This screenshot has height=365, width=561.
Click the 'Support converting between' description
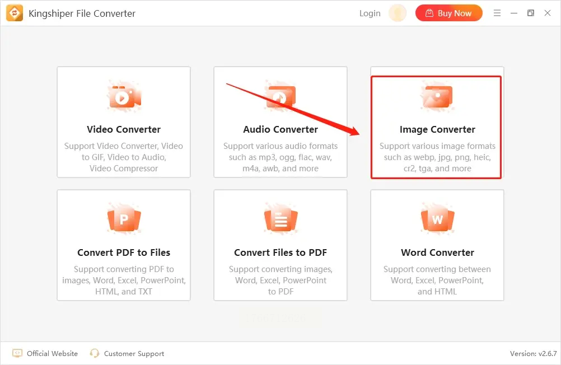pyautogui.click(x=437, y=280)
